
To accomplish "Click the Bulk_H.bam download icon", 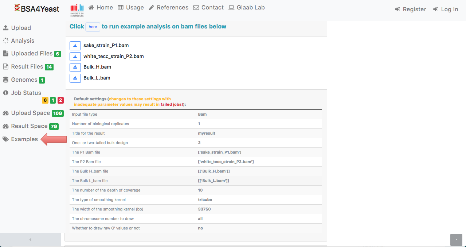I will tap(75, 67).
